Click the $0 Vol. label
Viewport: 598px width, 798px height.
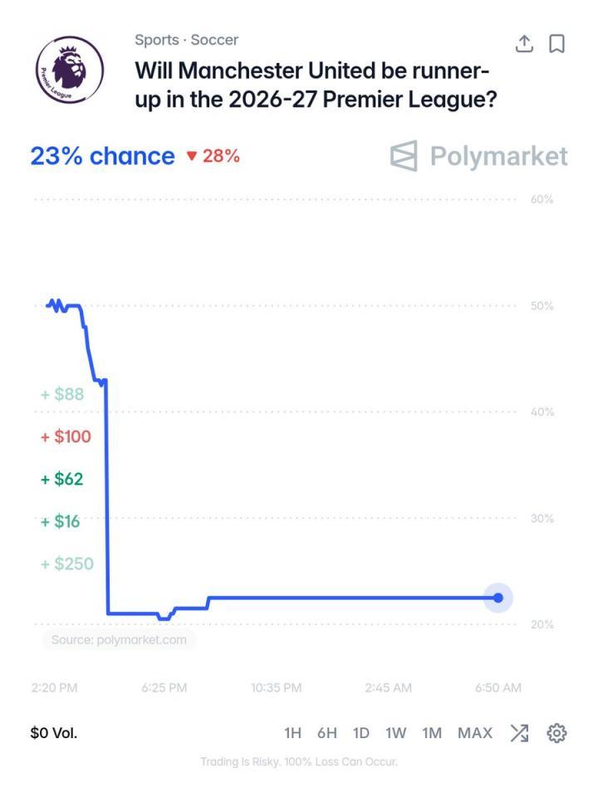54,733
